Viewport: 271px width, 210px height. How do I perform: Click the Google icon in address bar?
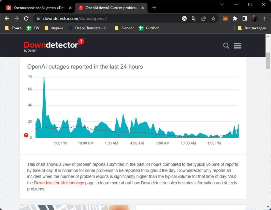tap(184, 19)
